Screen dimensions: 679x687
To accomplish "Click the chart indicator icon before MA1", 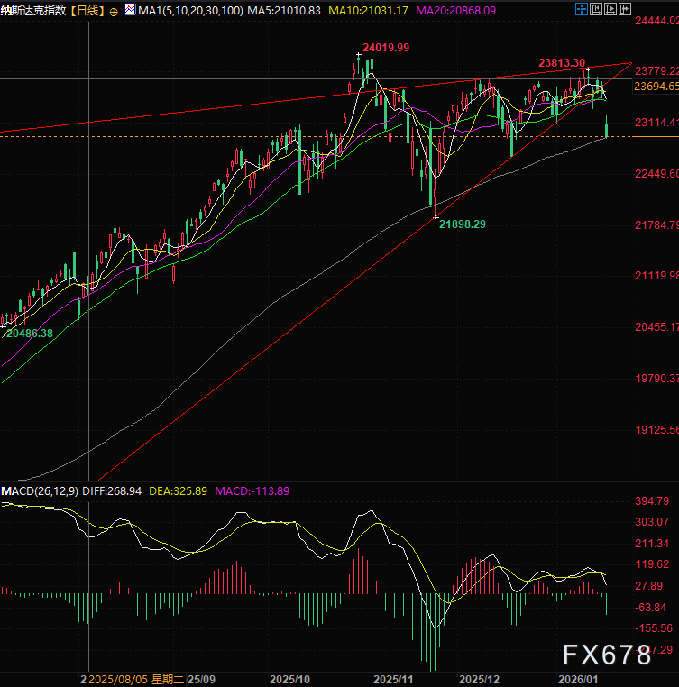I will click(x=130, y=10).
